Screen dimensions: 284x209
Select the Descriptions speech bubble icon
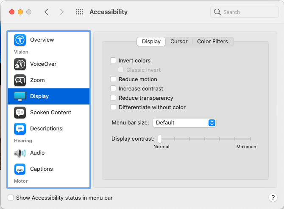point(20,129)
